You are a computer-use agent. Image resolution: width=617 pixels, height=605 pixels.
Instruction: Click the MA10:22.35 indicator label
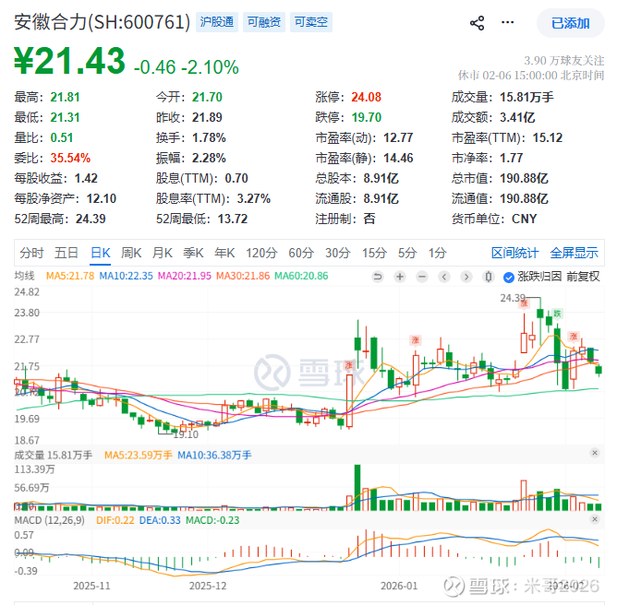pyautogui.click(x=126, y=276)
